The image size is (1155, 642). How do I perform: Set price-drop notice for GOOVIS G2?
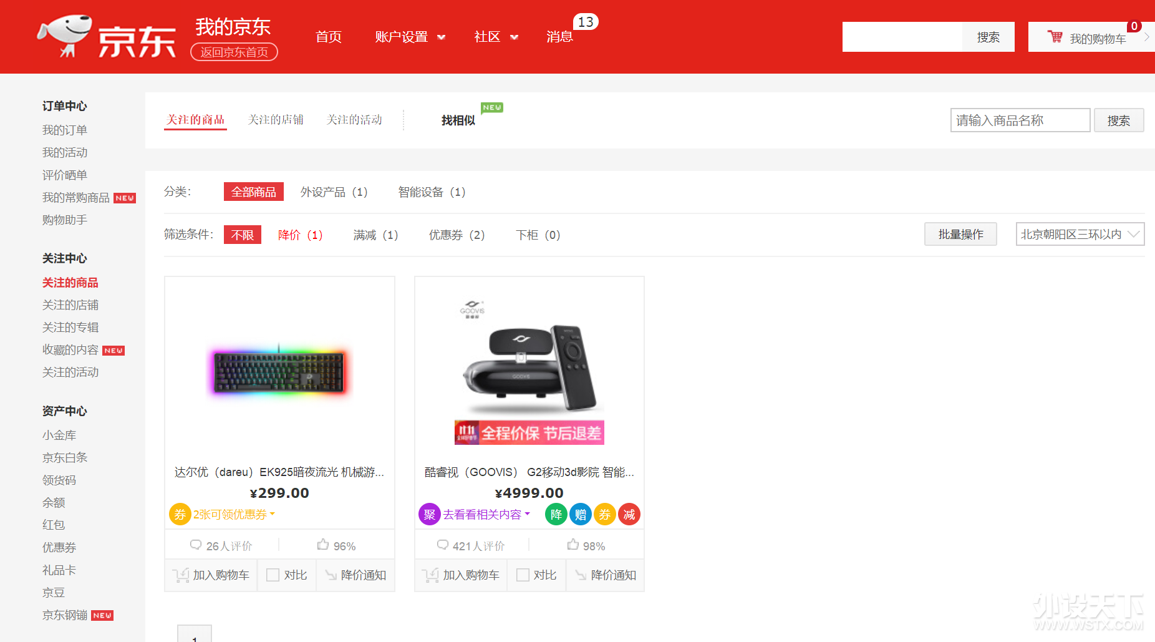606,575
